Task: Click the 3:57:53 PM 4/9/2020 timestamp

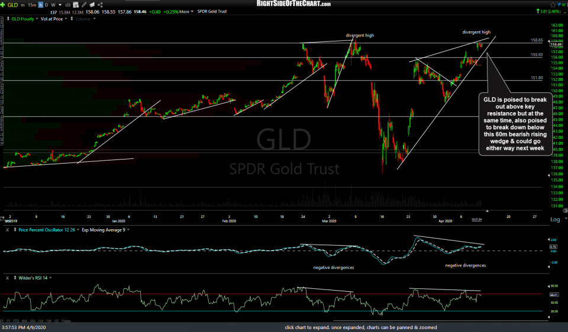Action: (24, 327)
